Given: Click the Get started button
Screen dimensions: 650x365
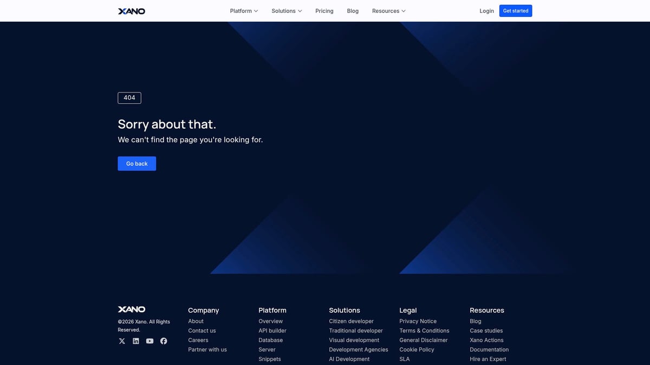Looking at the screenshot, I should pos(515,10).
